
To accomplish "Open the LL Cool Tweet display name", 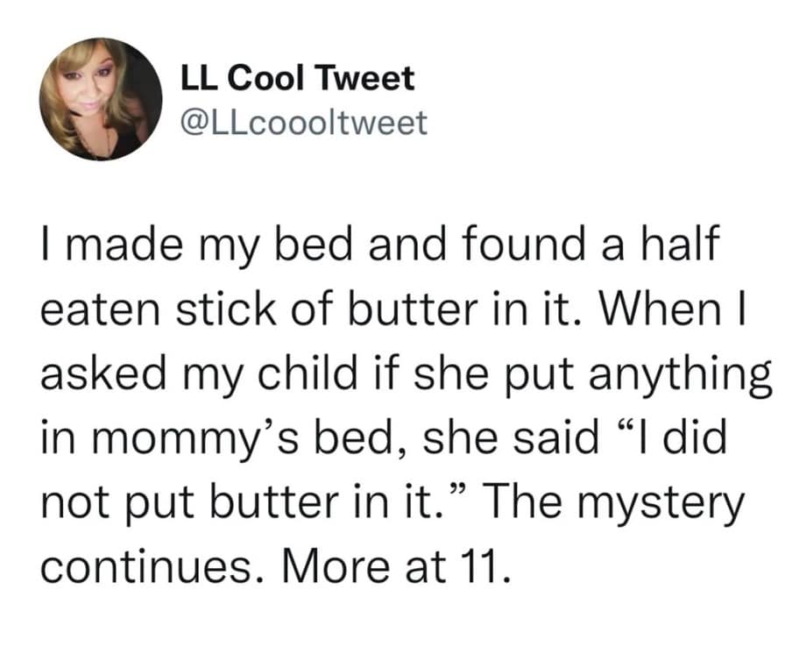I will (296, 80).
